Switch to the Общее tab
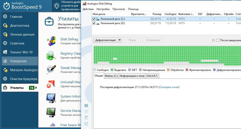241x129 pixels. point(98,76)
